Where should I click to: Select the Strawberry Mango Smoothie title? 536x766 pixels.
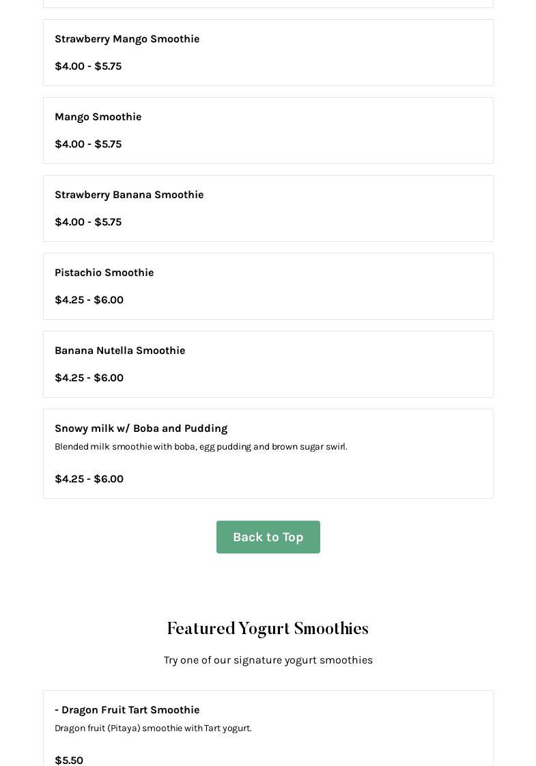[x=127, y=39]
